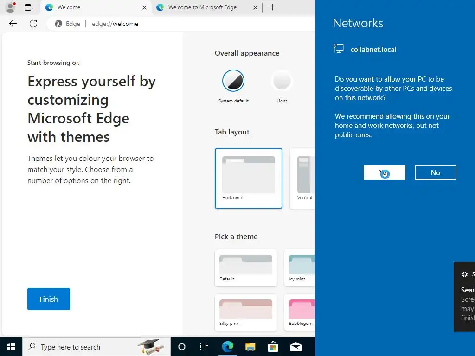Switch to the Welcome tab
Viewport: 475px width, 356px height.
pyautogui.click(x=96, y=7)
